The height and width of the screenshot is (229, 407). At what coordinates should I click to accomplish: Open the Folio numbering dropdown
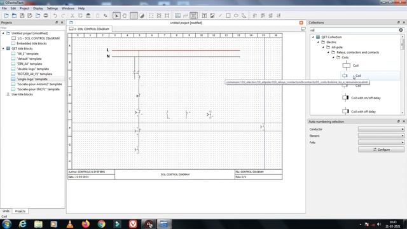[381, 142]
